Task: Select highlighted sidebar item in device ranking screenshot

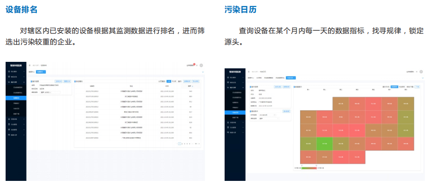Action: pyautogui.click(x=16, y=98)
